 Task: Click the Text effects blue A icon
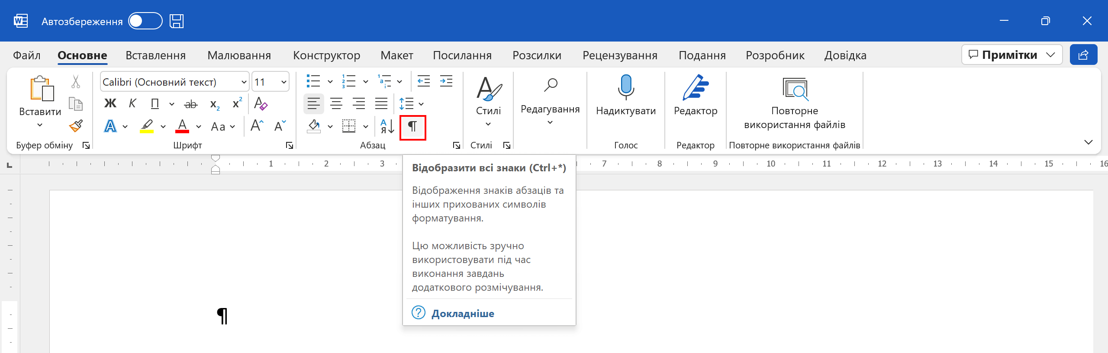(110, 126)
